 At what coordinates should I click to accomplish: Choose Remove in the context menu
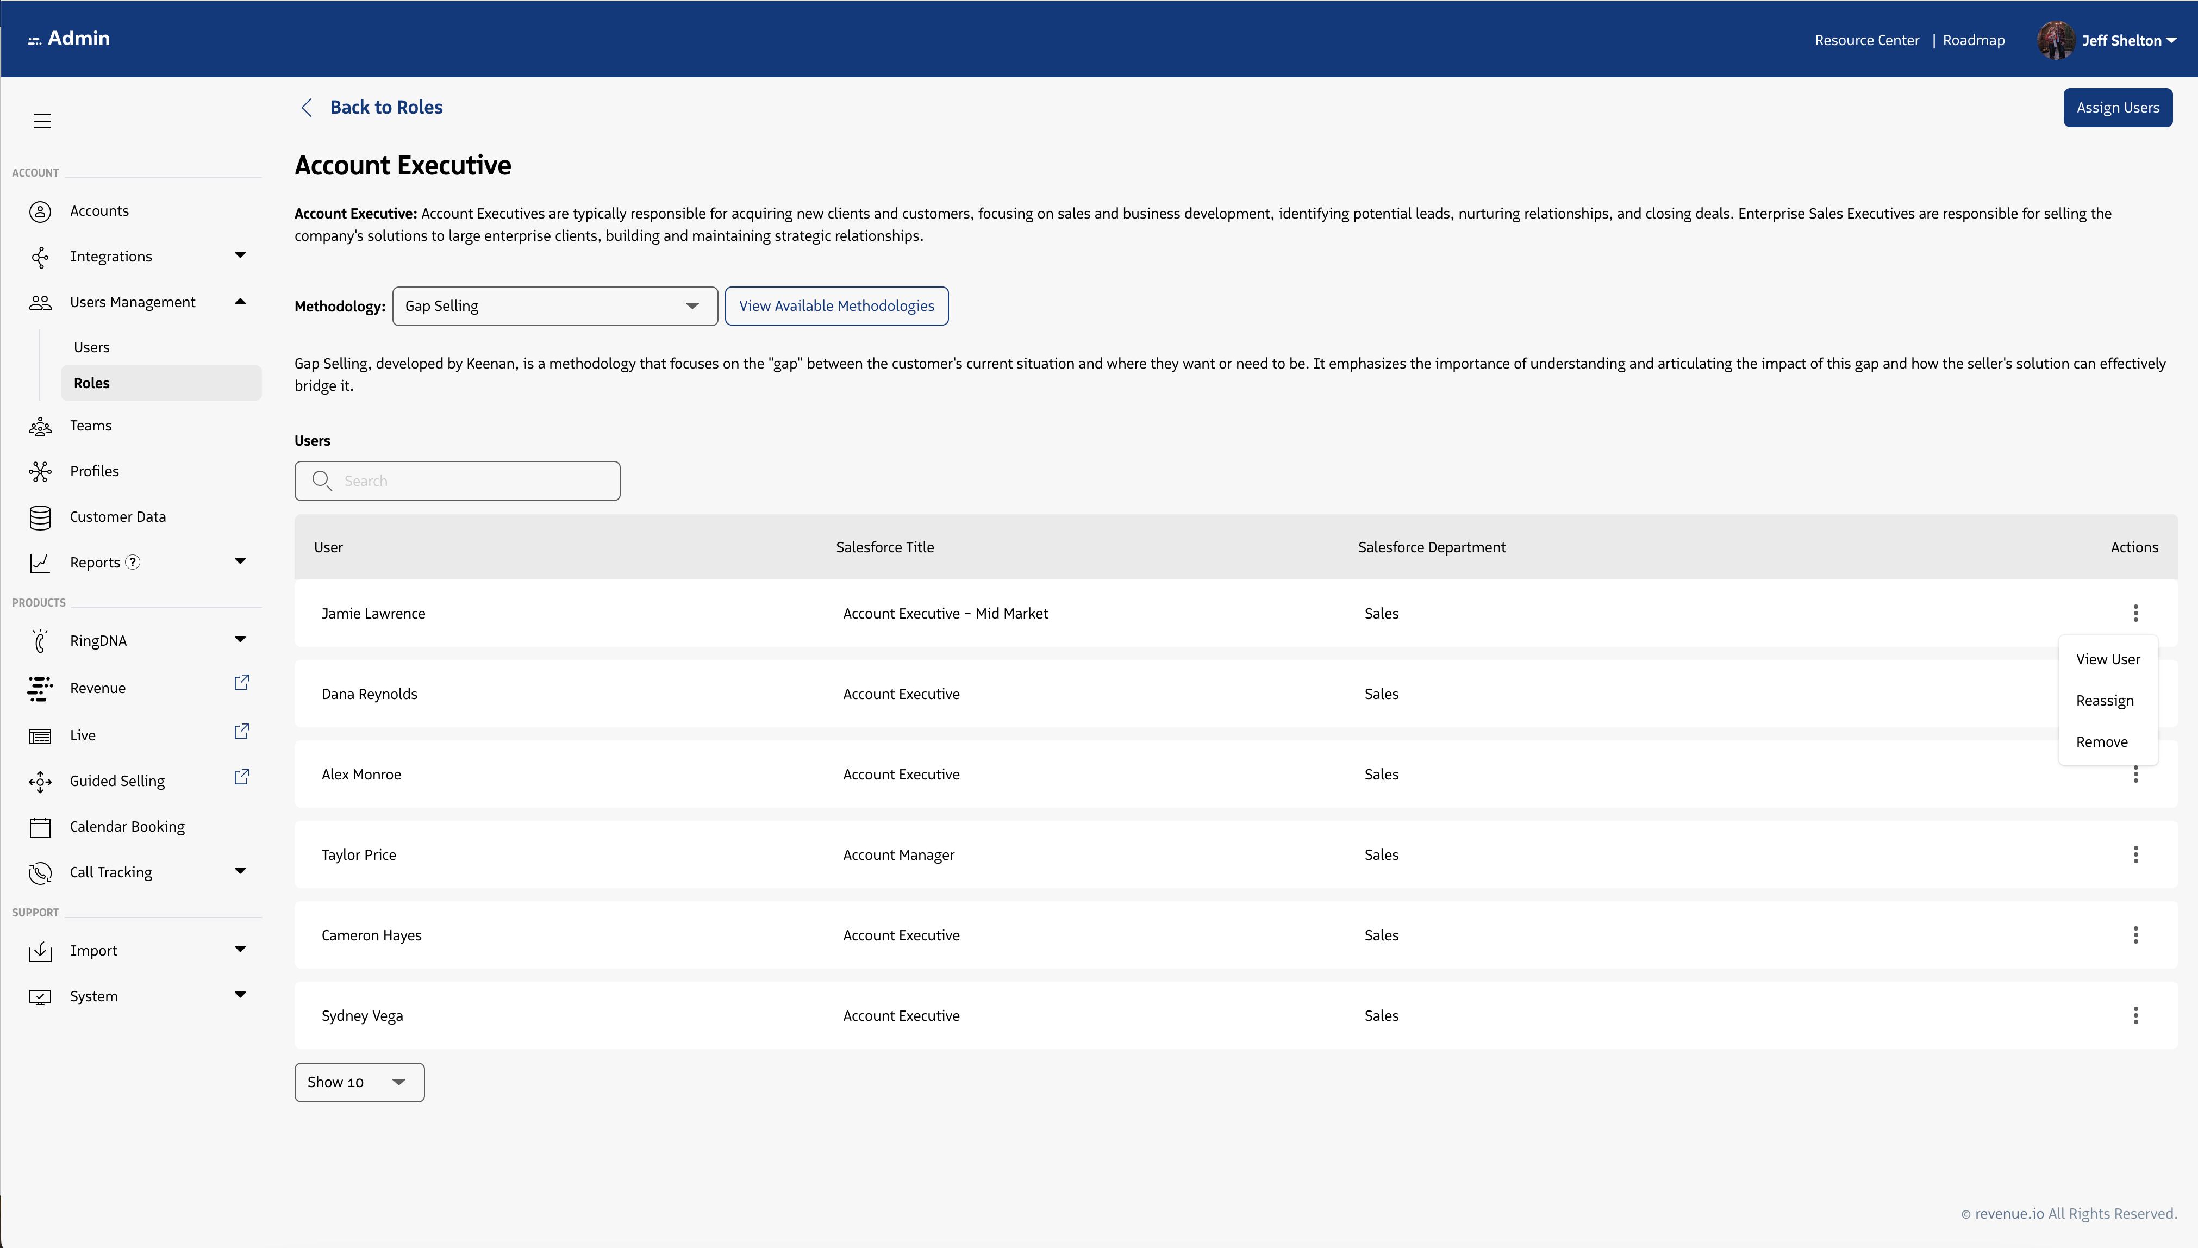pyautogui.click(x=2101, y=741)
